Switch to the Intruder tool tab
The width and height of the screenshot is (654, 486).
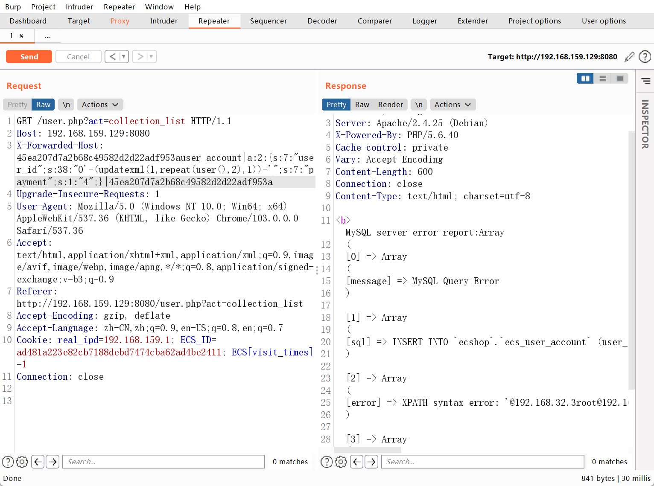click(x=164, y=21)
